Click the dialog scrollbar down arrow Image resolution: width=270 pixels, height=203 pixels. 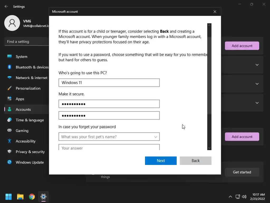point(209,148)
